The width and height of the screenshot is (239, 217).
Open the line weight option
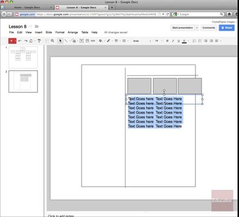coord(116,41)
